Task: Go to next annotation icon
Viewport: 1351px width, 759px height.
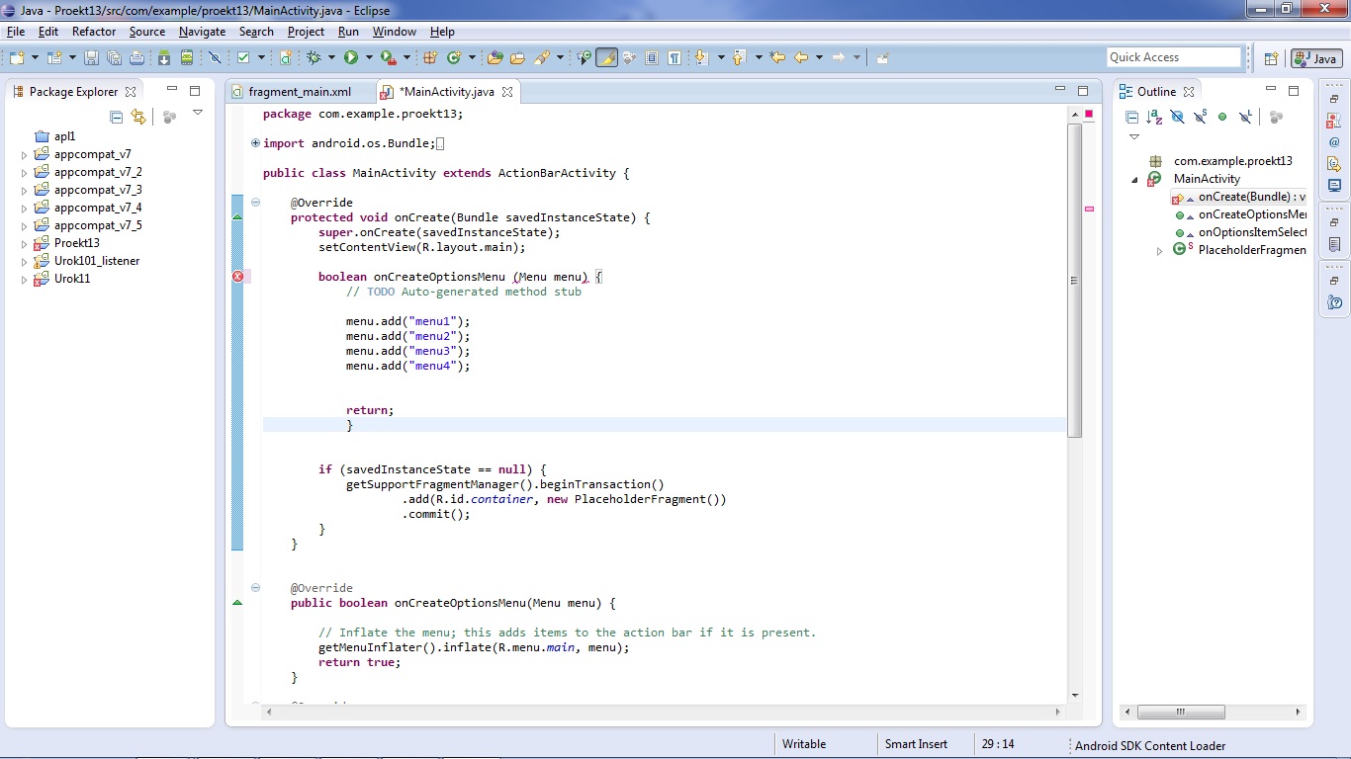Action: tap(700, 58)
